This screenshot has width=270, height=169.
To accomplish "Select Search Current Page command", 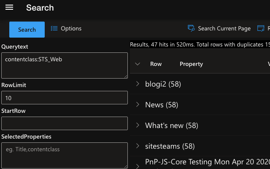I will (224, 28).
